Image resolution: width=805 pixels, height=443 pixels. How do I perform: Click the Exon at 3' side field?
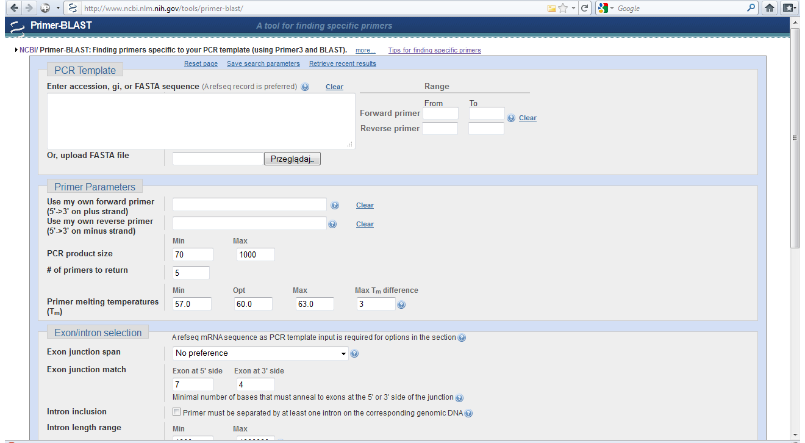point(256,384)
